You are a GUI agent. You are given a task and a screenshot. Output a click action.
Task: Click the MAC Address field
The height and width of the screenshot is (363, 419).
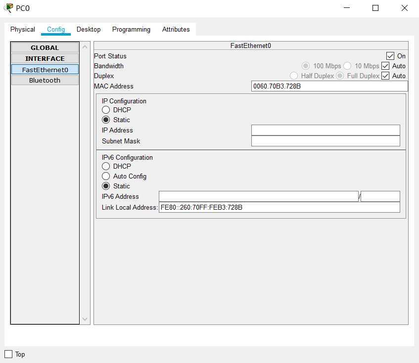(329, 86)
